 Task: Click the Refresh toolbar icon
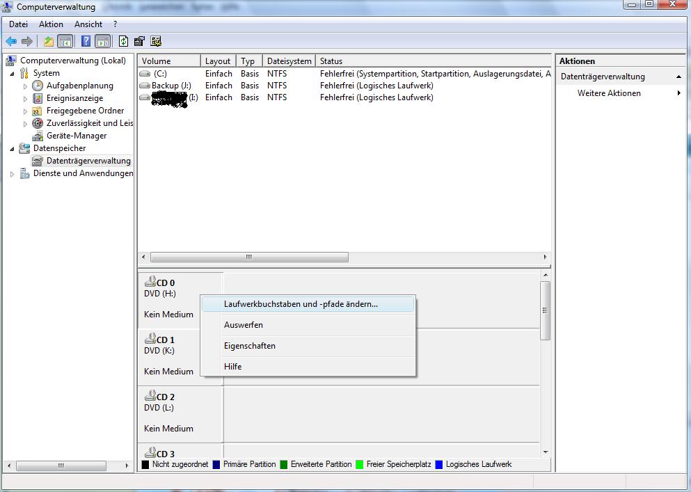124,42
